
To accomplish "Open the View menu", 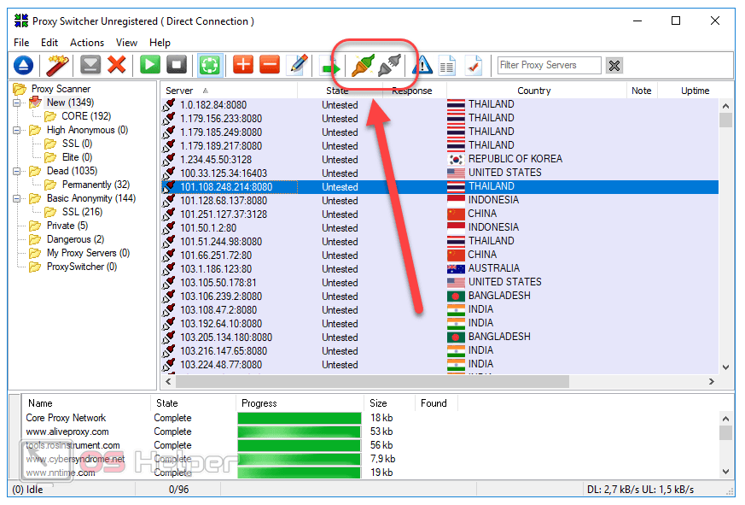I will pos(126,43).
